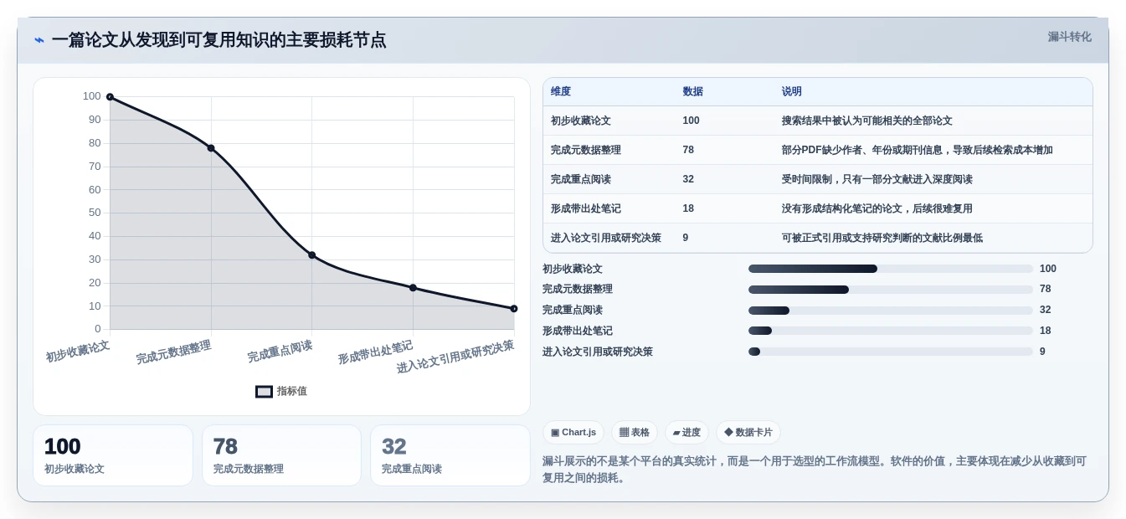Screen dimensions: 1126x519
Task: Click the 漏斗转化 badge in the header
Action: tap(1069, 37)
